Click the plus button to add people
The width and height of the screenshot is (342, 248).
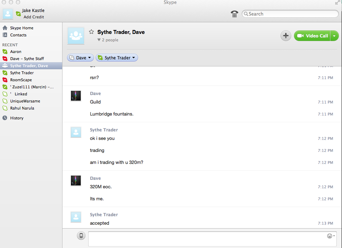click(286, 36)
